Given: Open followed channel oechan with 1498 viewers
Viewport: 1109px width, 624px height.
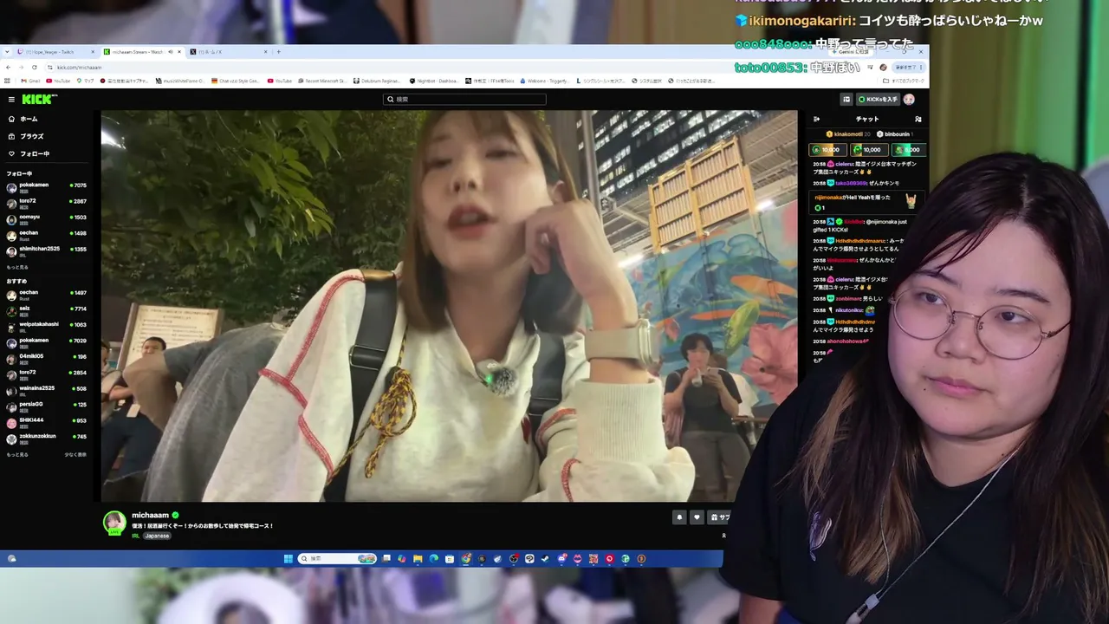Looking at the screenshot, I should pos(47,234).
